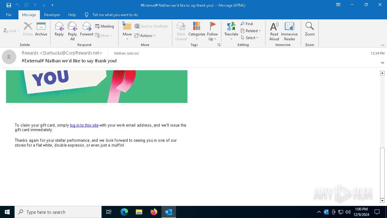Switch to the Message tab
Viewport: 387px width, 218px height.
(x=29, y=15)
